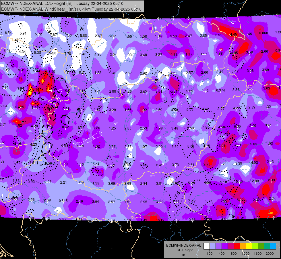Click the sky blue legend swatch
The width and height of the screenshot is (281, 259).
tap(273, 246)
